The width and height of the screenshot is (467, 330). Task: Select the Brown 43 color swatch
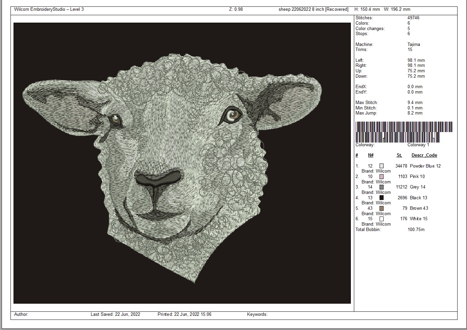click(381, 208)
